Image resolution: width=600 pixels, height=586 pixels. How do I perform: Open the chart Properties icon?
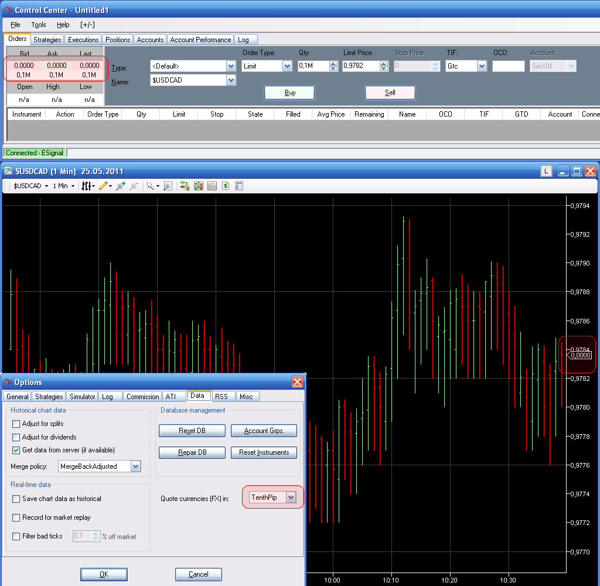239,186
